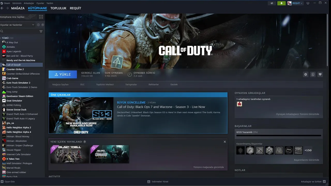331x186 pixels.
Task: Open advanced library filter options
Action: pyautogui.click(x=41, y=31)
